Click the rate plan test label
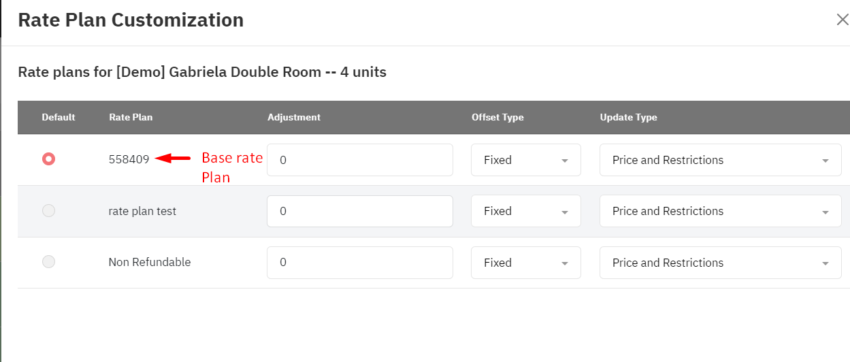 [x=142, y=211]
